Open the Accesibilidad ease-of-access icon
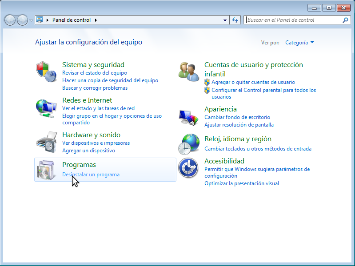Viewport: 355px width, 266px height. [x=188, y=168]
